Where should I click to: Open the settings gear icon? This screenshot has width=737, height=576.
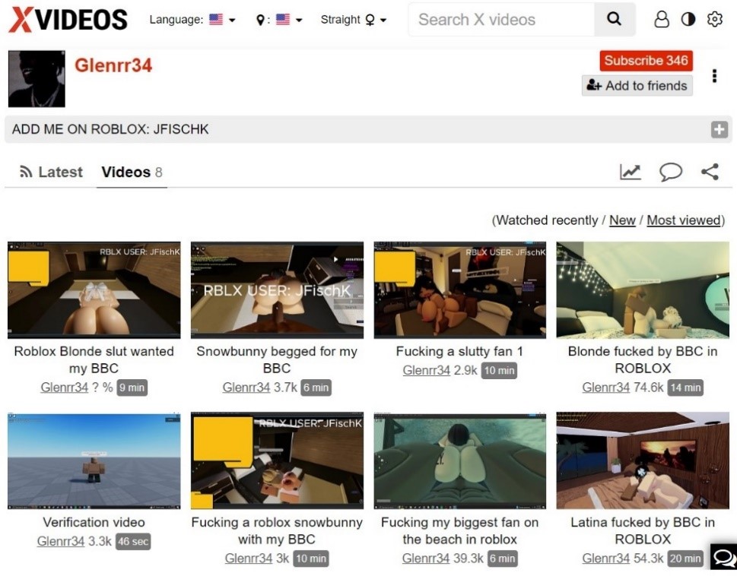click(x=714, y=19)
